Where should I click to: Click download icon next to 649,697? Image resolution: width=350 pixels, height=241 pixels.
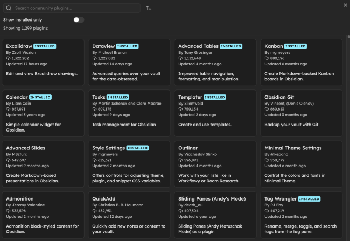[x=8, y=160]
